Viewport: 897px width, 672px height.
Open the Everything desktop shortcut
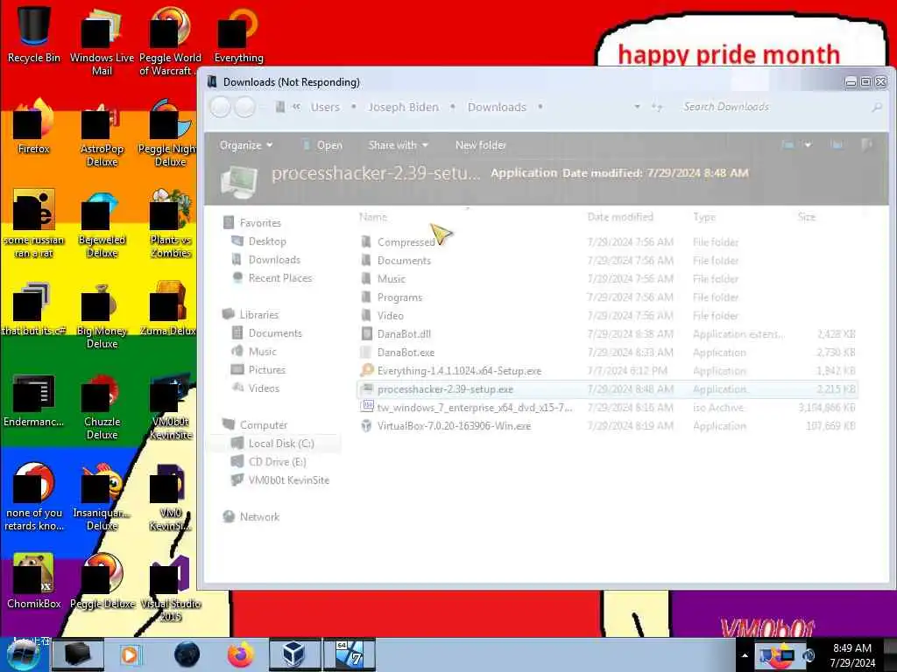click(x=238, y=34)
